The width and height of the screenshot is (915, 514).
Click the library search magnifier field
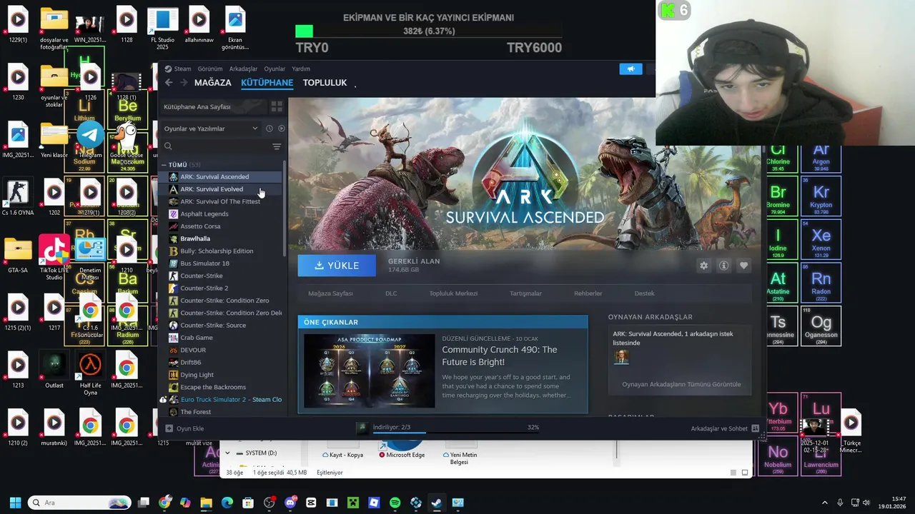pos(216,146)
